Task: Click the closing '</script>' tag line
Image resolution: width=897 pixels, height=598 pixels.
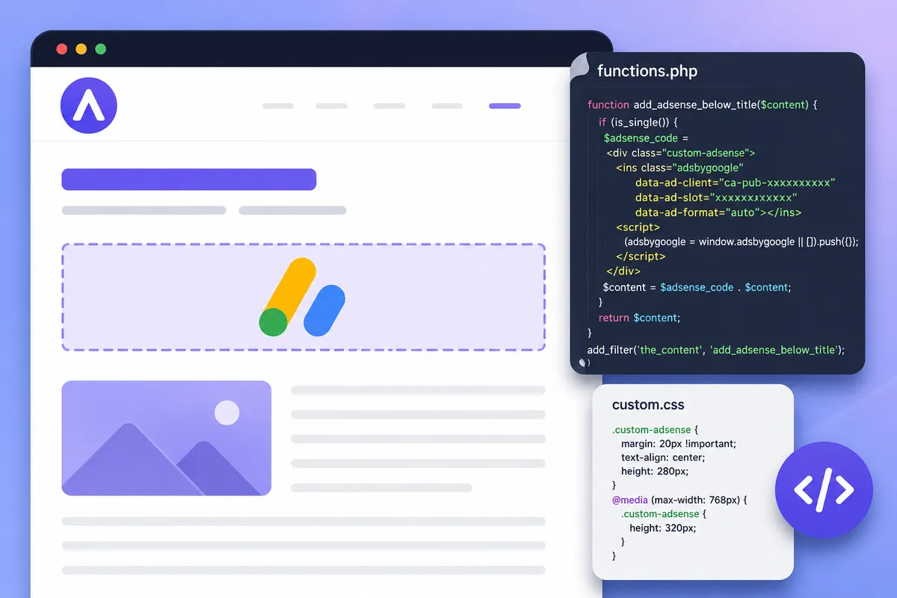Action: (641, 256)
